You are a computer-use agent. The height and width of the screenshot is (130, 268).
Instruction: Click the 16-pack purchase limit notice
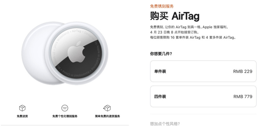point(193,38)
